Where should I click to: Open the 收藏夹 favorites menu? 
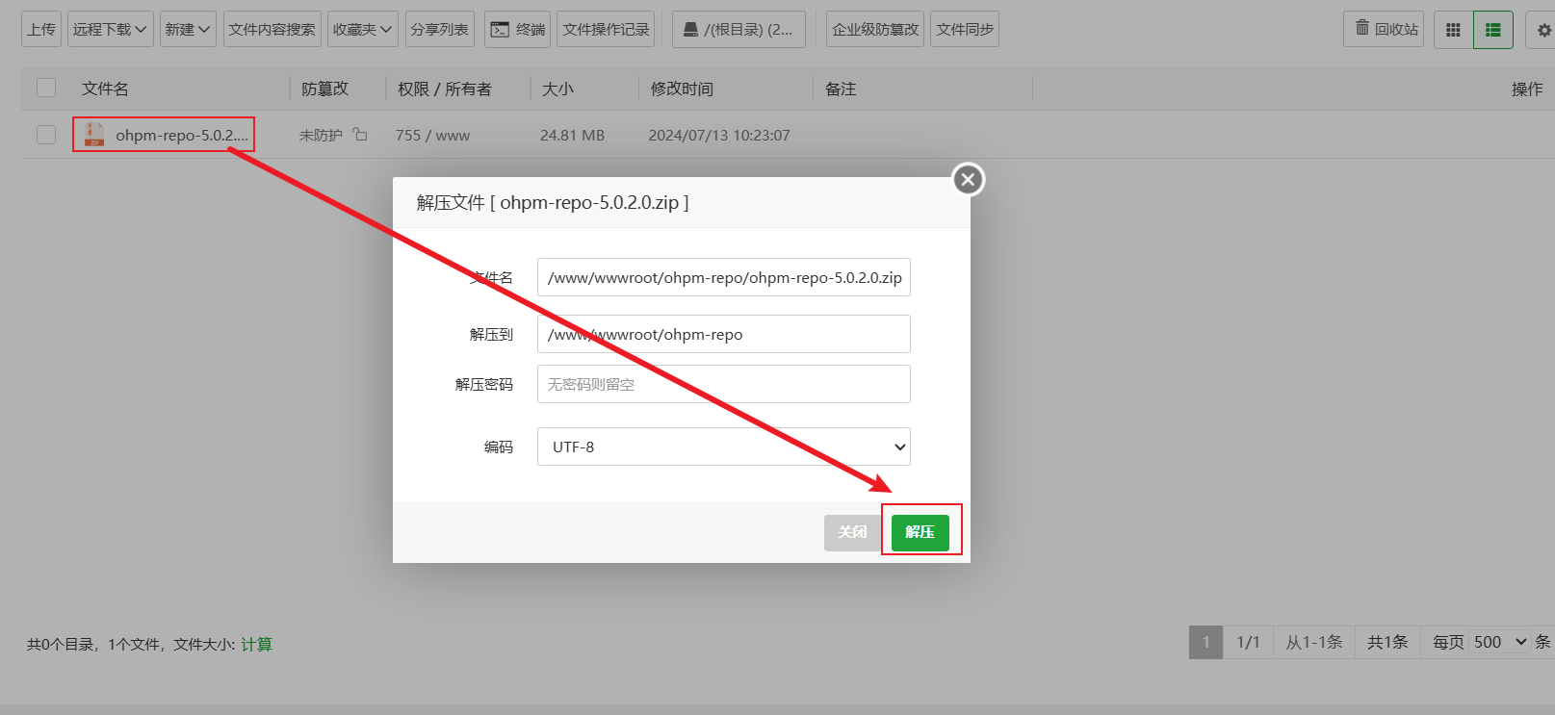[362, 30]
